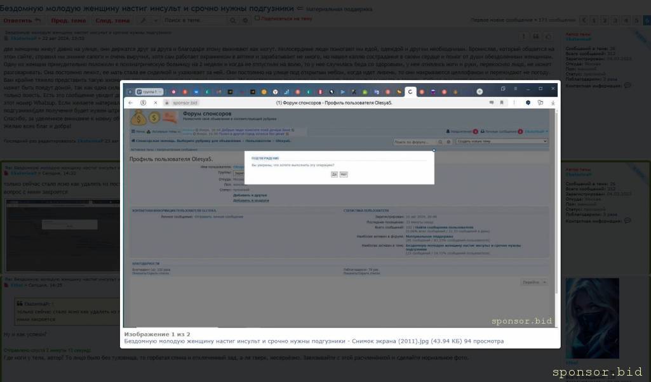Click the thumbs-up icon on first post

click(549, 37)
